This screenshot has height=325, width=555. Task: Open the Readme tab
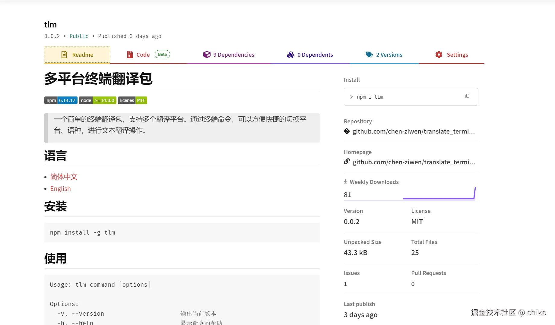point(77,55)
